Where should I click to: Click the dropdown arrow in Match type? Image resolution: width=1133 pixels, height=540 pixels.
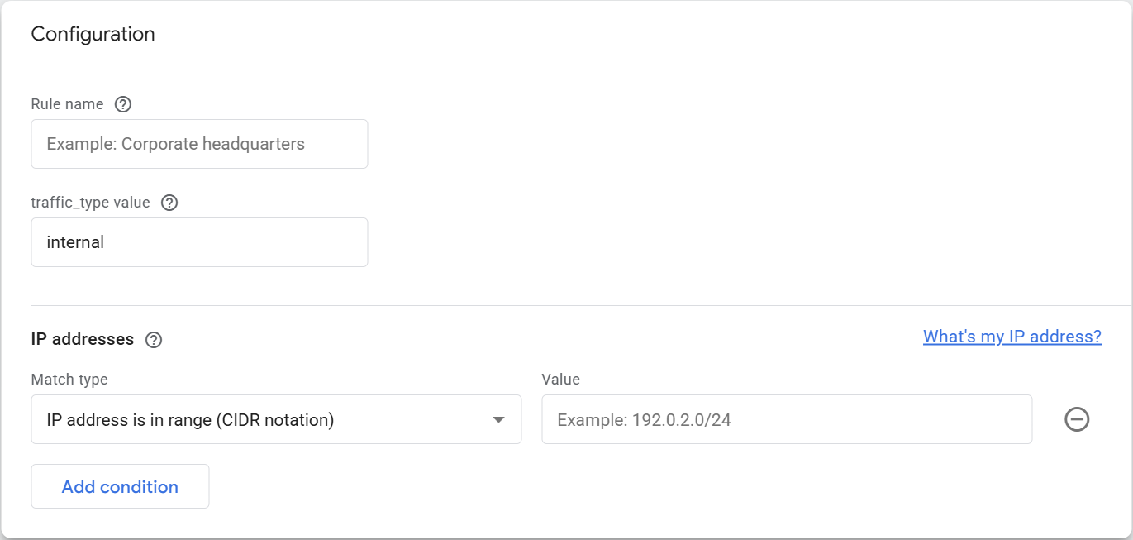499,419
